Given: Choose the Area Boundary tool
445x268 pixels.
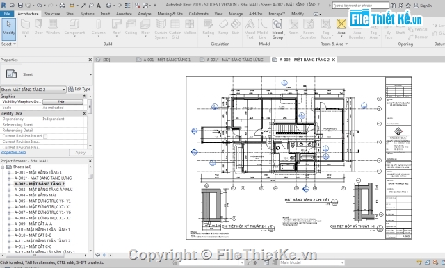Looking at the screenshot, I should [357, 29].
